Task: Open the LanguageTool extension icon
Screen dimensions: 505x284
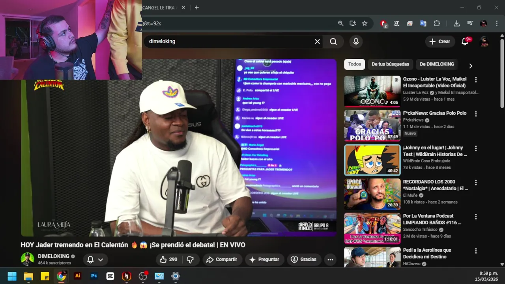Action: click(x=397, y=23)
